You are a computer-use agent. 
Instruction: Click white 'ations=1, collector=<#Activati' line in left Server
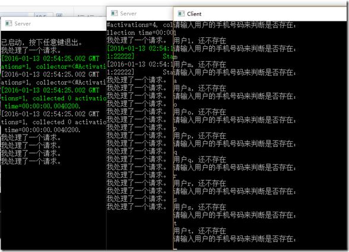(x=53, y=82)
